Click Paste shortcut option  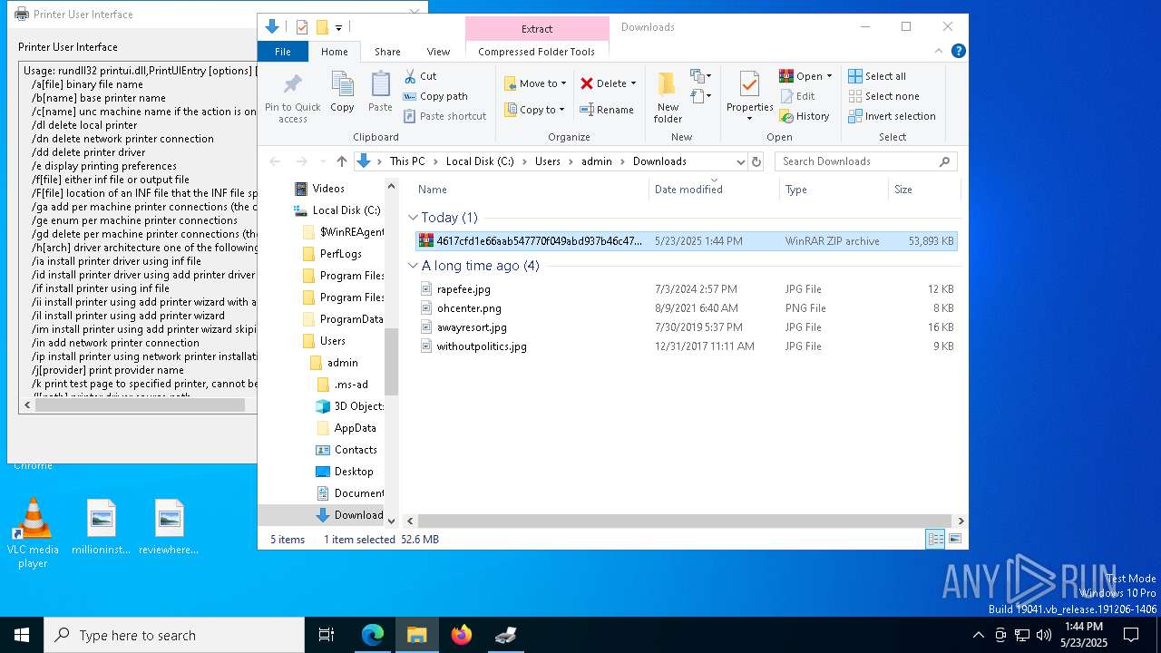coord(444,116)
